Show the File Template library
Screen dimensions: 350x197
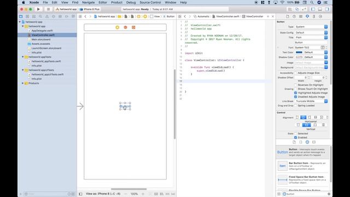294,142
